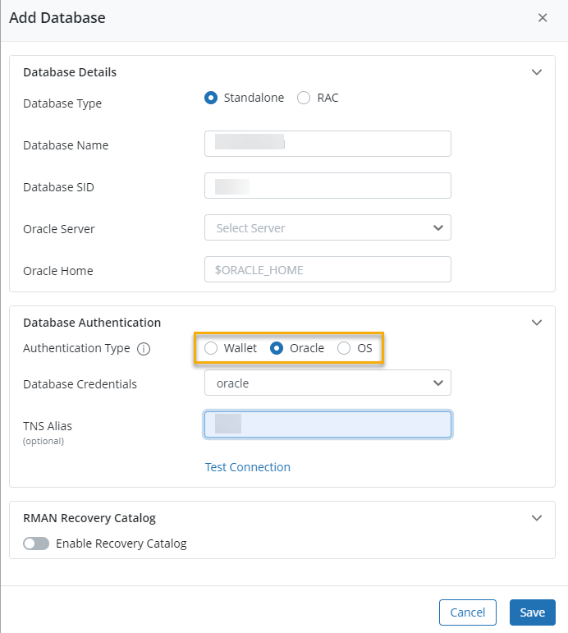
Task: Enable the Recovery Catalog toggle
Action: coord(36,544)
